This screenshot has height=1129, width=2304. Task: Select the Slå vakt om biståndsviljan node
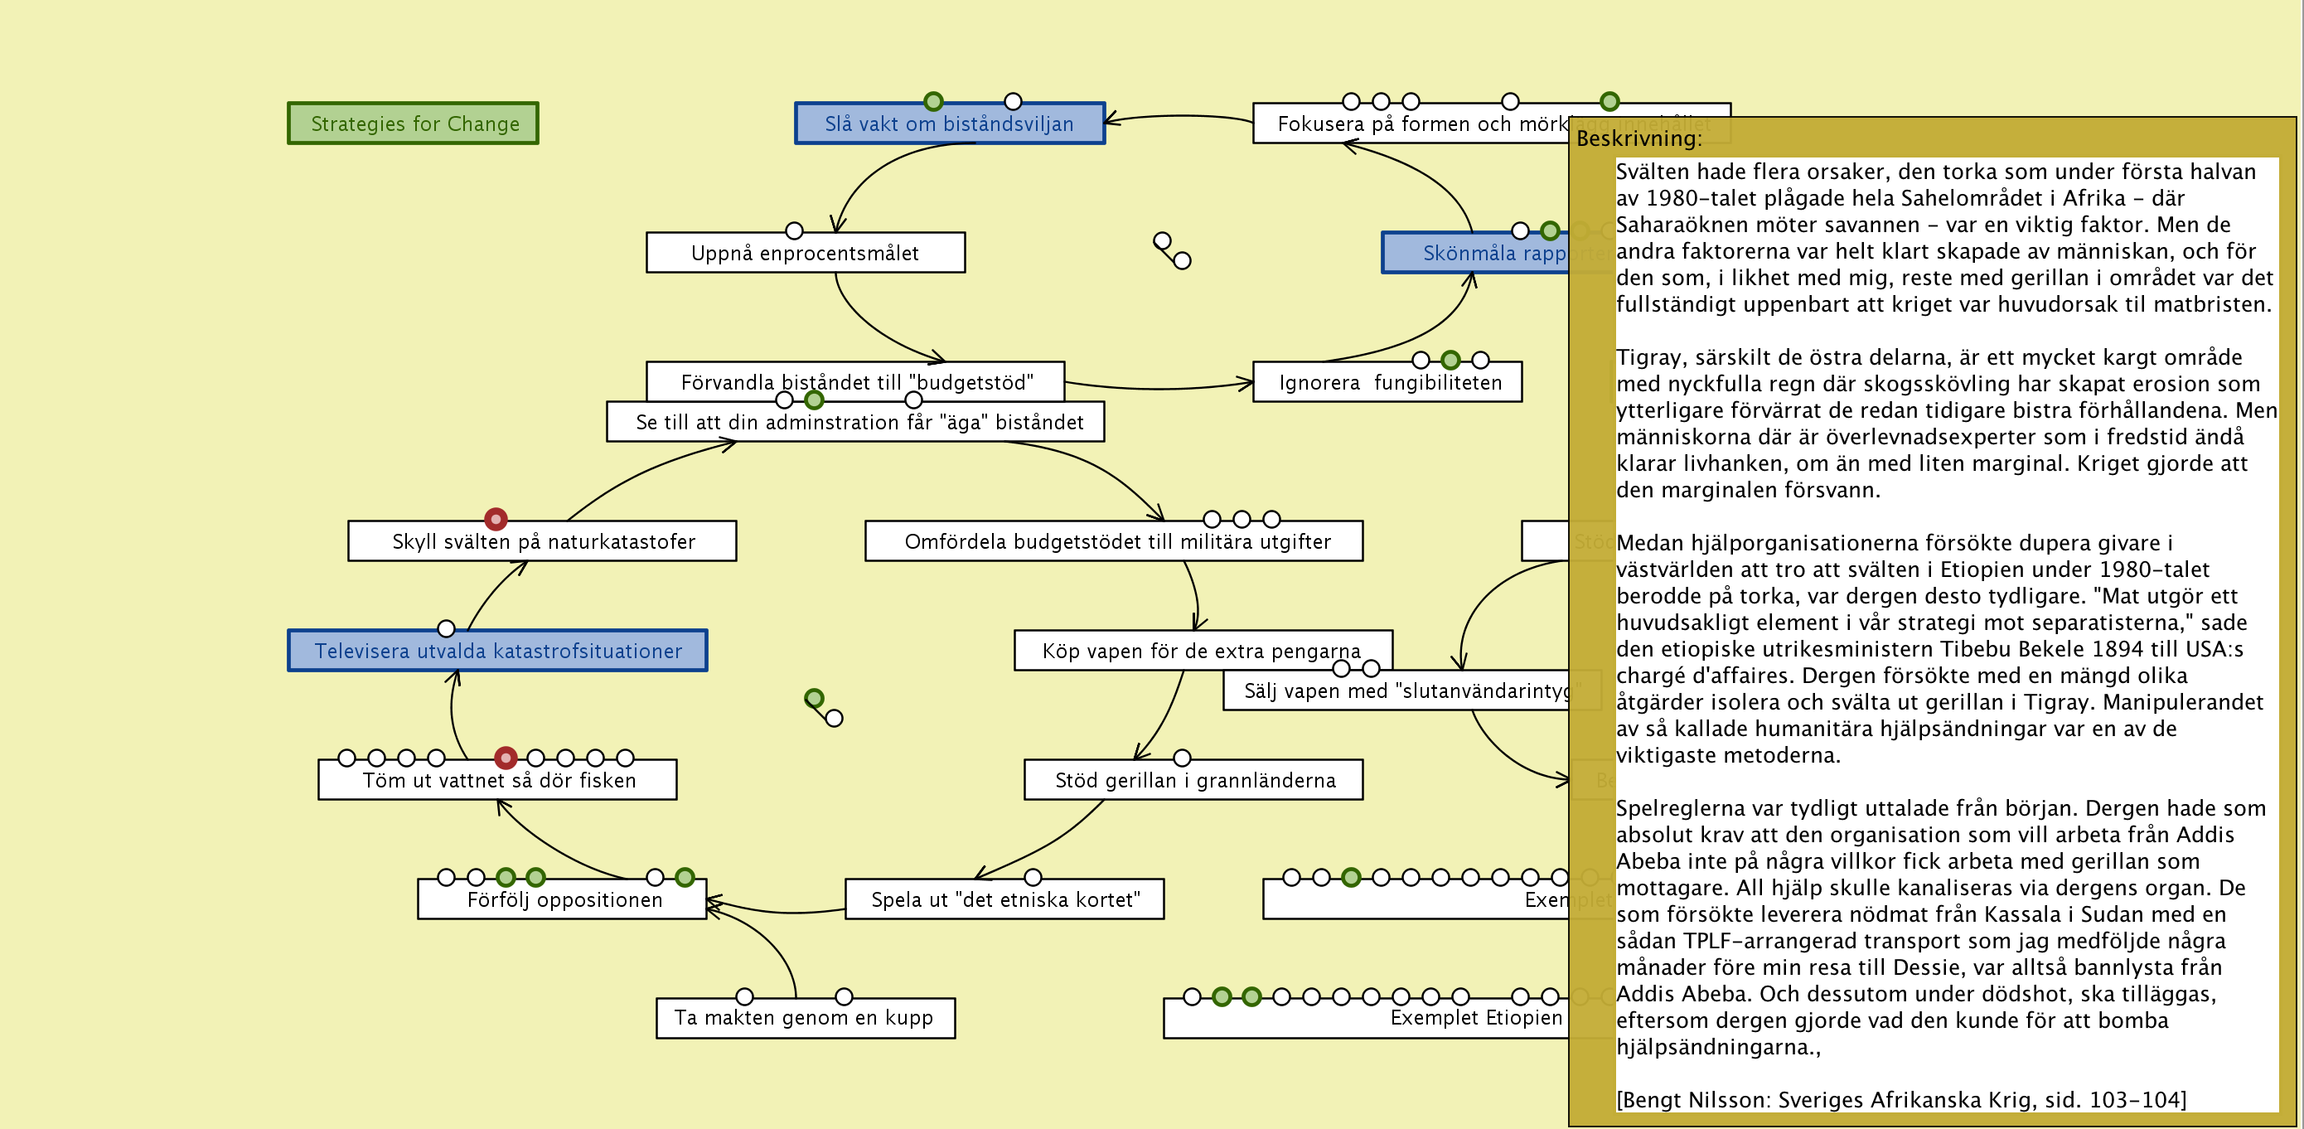coord(949,124)
